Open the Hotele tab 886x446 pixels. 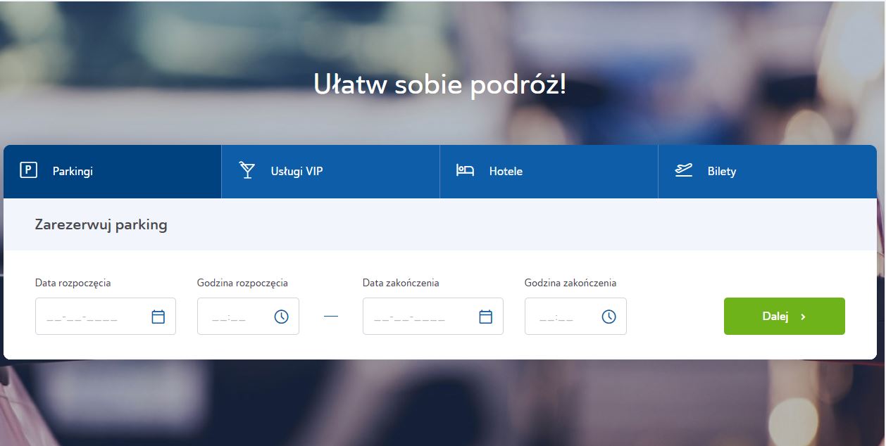point(506,172)
